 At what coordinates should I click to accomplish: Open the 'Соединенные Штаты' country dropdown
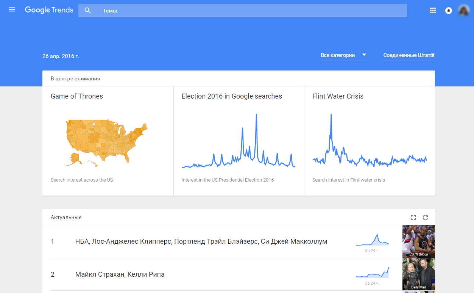click(409, 55)
